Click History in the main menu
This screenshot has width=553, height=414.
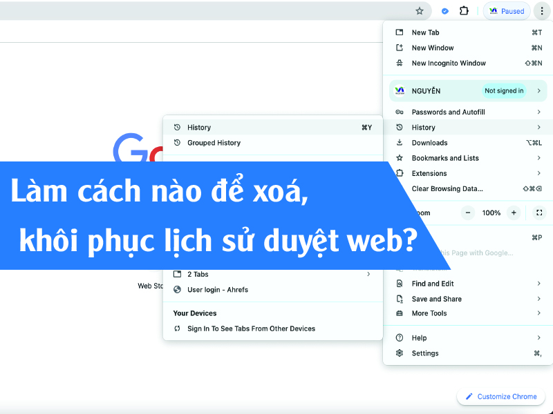(468, 128)
